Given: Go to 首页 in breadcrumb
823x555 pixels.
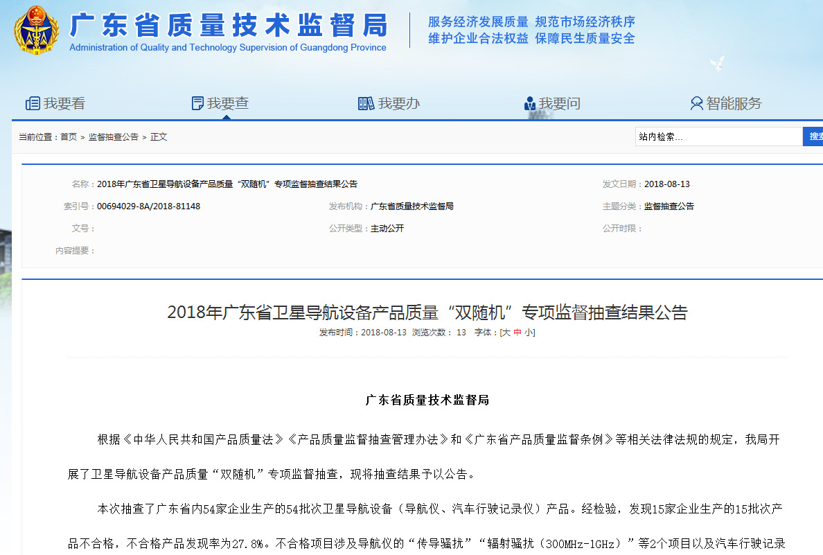Looking at the screenshot, I should (68, 137).
